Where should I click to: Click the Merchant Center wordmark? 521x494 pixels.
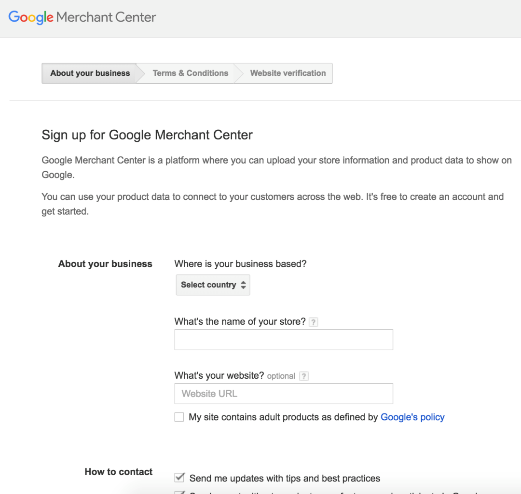point(105,17)
